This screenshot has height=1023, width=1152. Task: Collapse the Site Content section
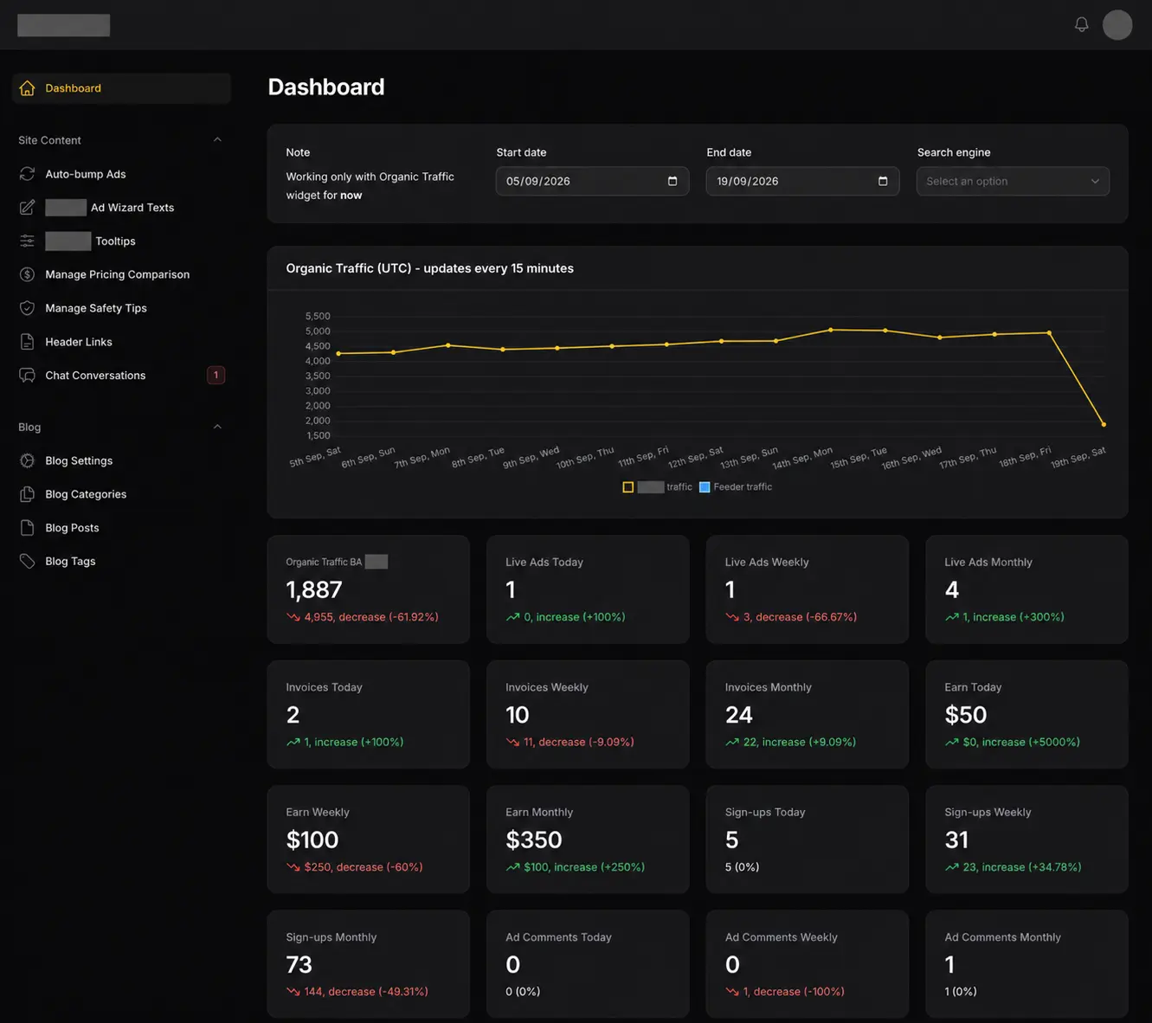pos(217,140)
